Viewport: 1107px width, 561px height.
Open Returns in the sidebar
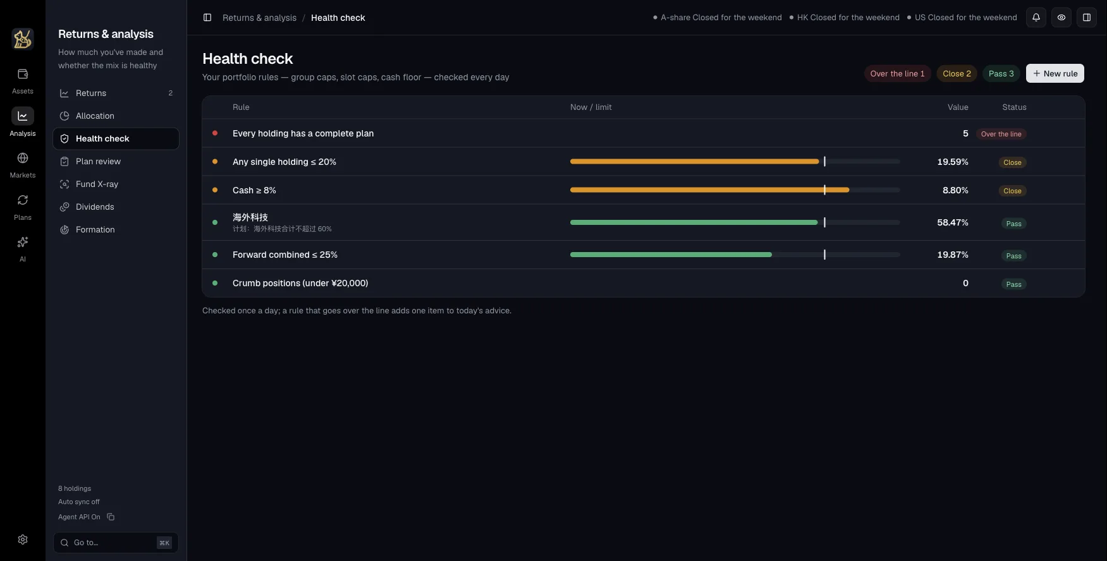[116, 93]
